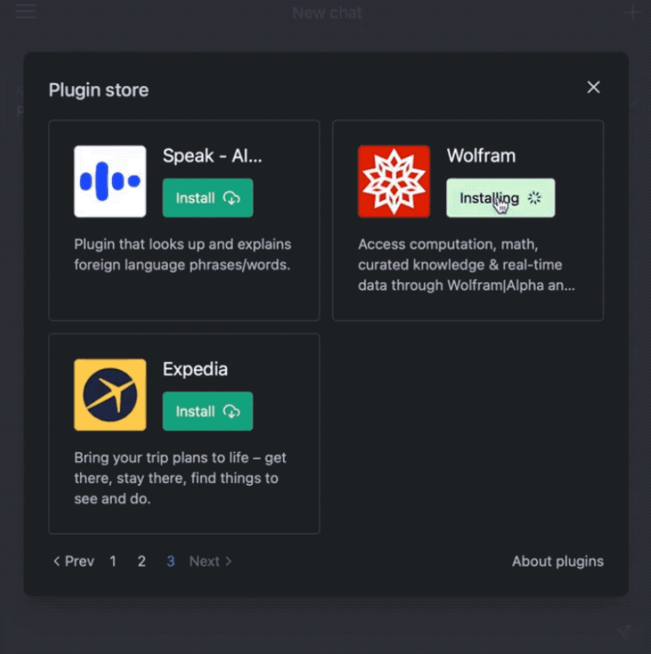Go to previous page with Prev
This screenshot has width=651, height=654.
(73, 561)
